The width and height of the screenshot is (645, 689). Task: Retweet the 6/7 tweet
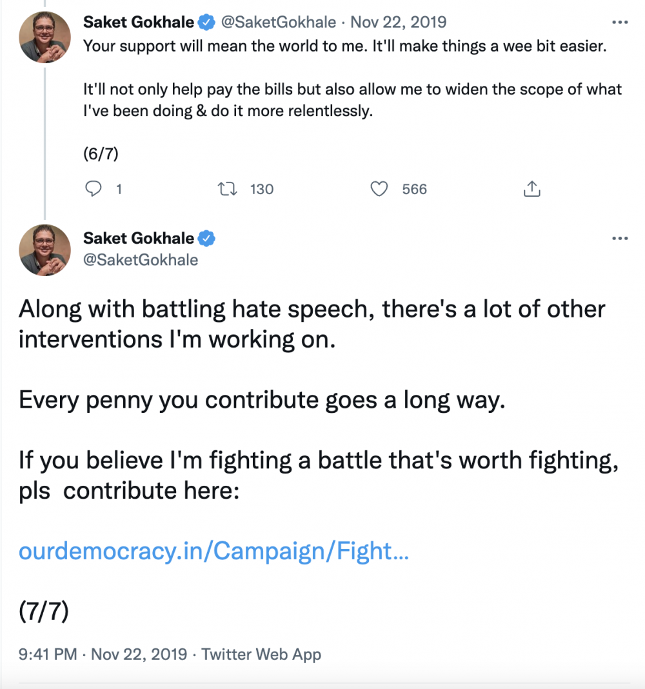tap(228, 189)
